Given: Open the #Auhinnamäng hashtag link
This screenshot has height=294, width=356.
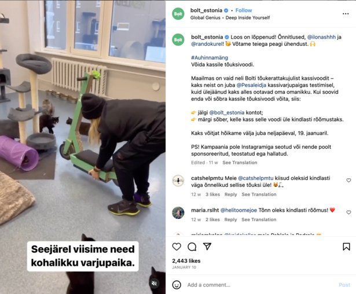Looking at the screenshot, I should 210,58.
